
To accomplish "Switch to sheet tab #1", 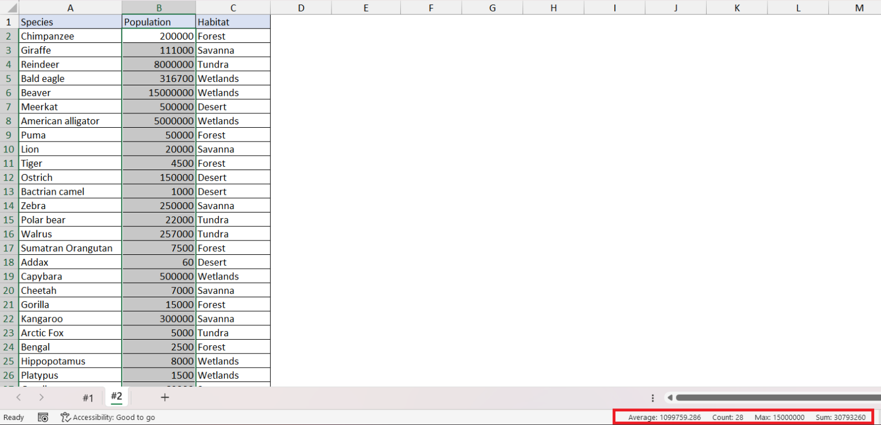I will point(88,397).
